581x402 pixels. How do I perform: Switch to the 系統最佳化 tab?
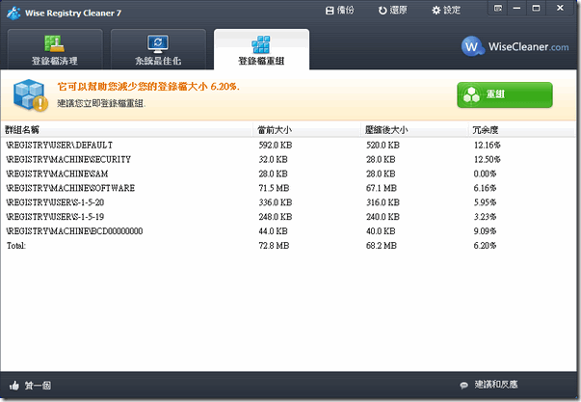(158, 49)
